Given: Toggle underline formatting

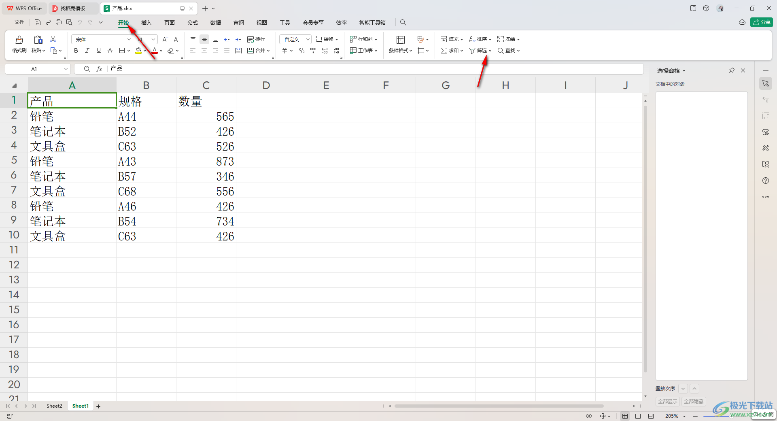Looking at the screenshot, I should coord(98,51).
